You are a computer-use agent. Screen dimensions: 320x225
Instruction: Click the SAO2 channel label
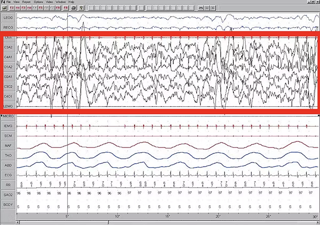point(8,195)
